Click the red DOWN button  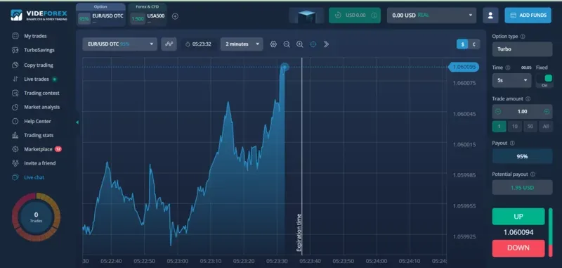[518, 248]
